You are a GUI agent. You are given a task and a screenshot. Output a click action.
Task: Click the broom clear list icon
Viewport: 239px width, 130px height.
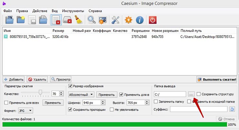tap(79, 20)
